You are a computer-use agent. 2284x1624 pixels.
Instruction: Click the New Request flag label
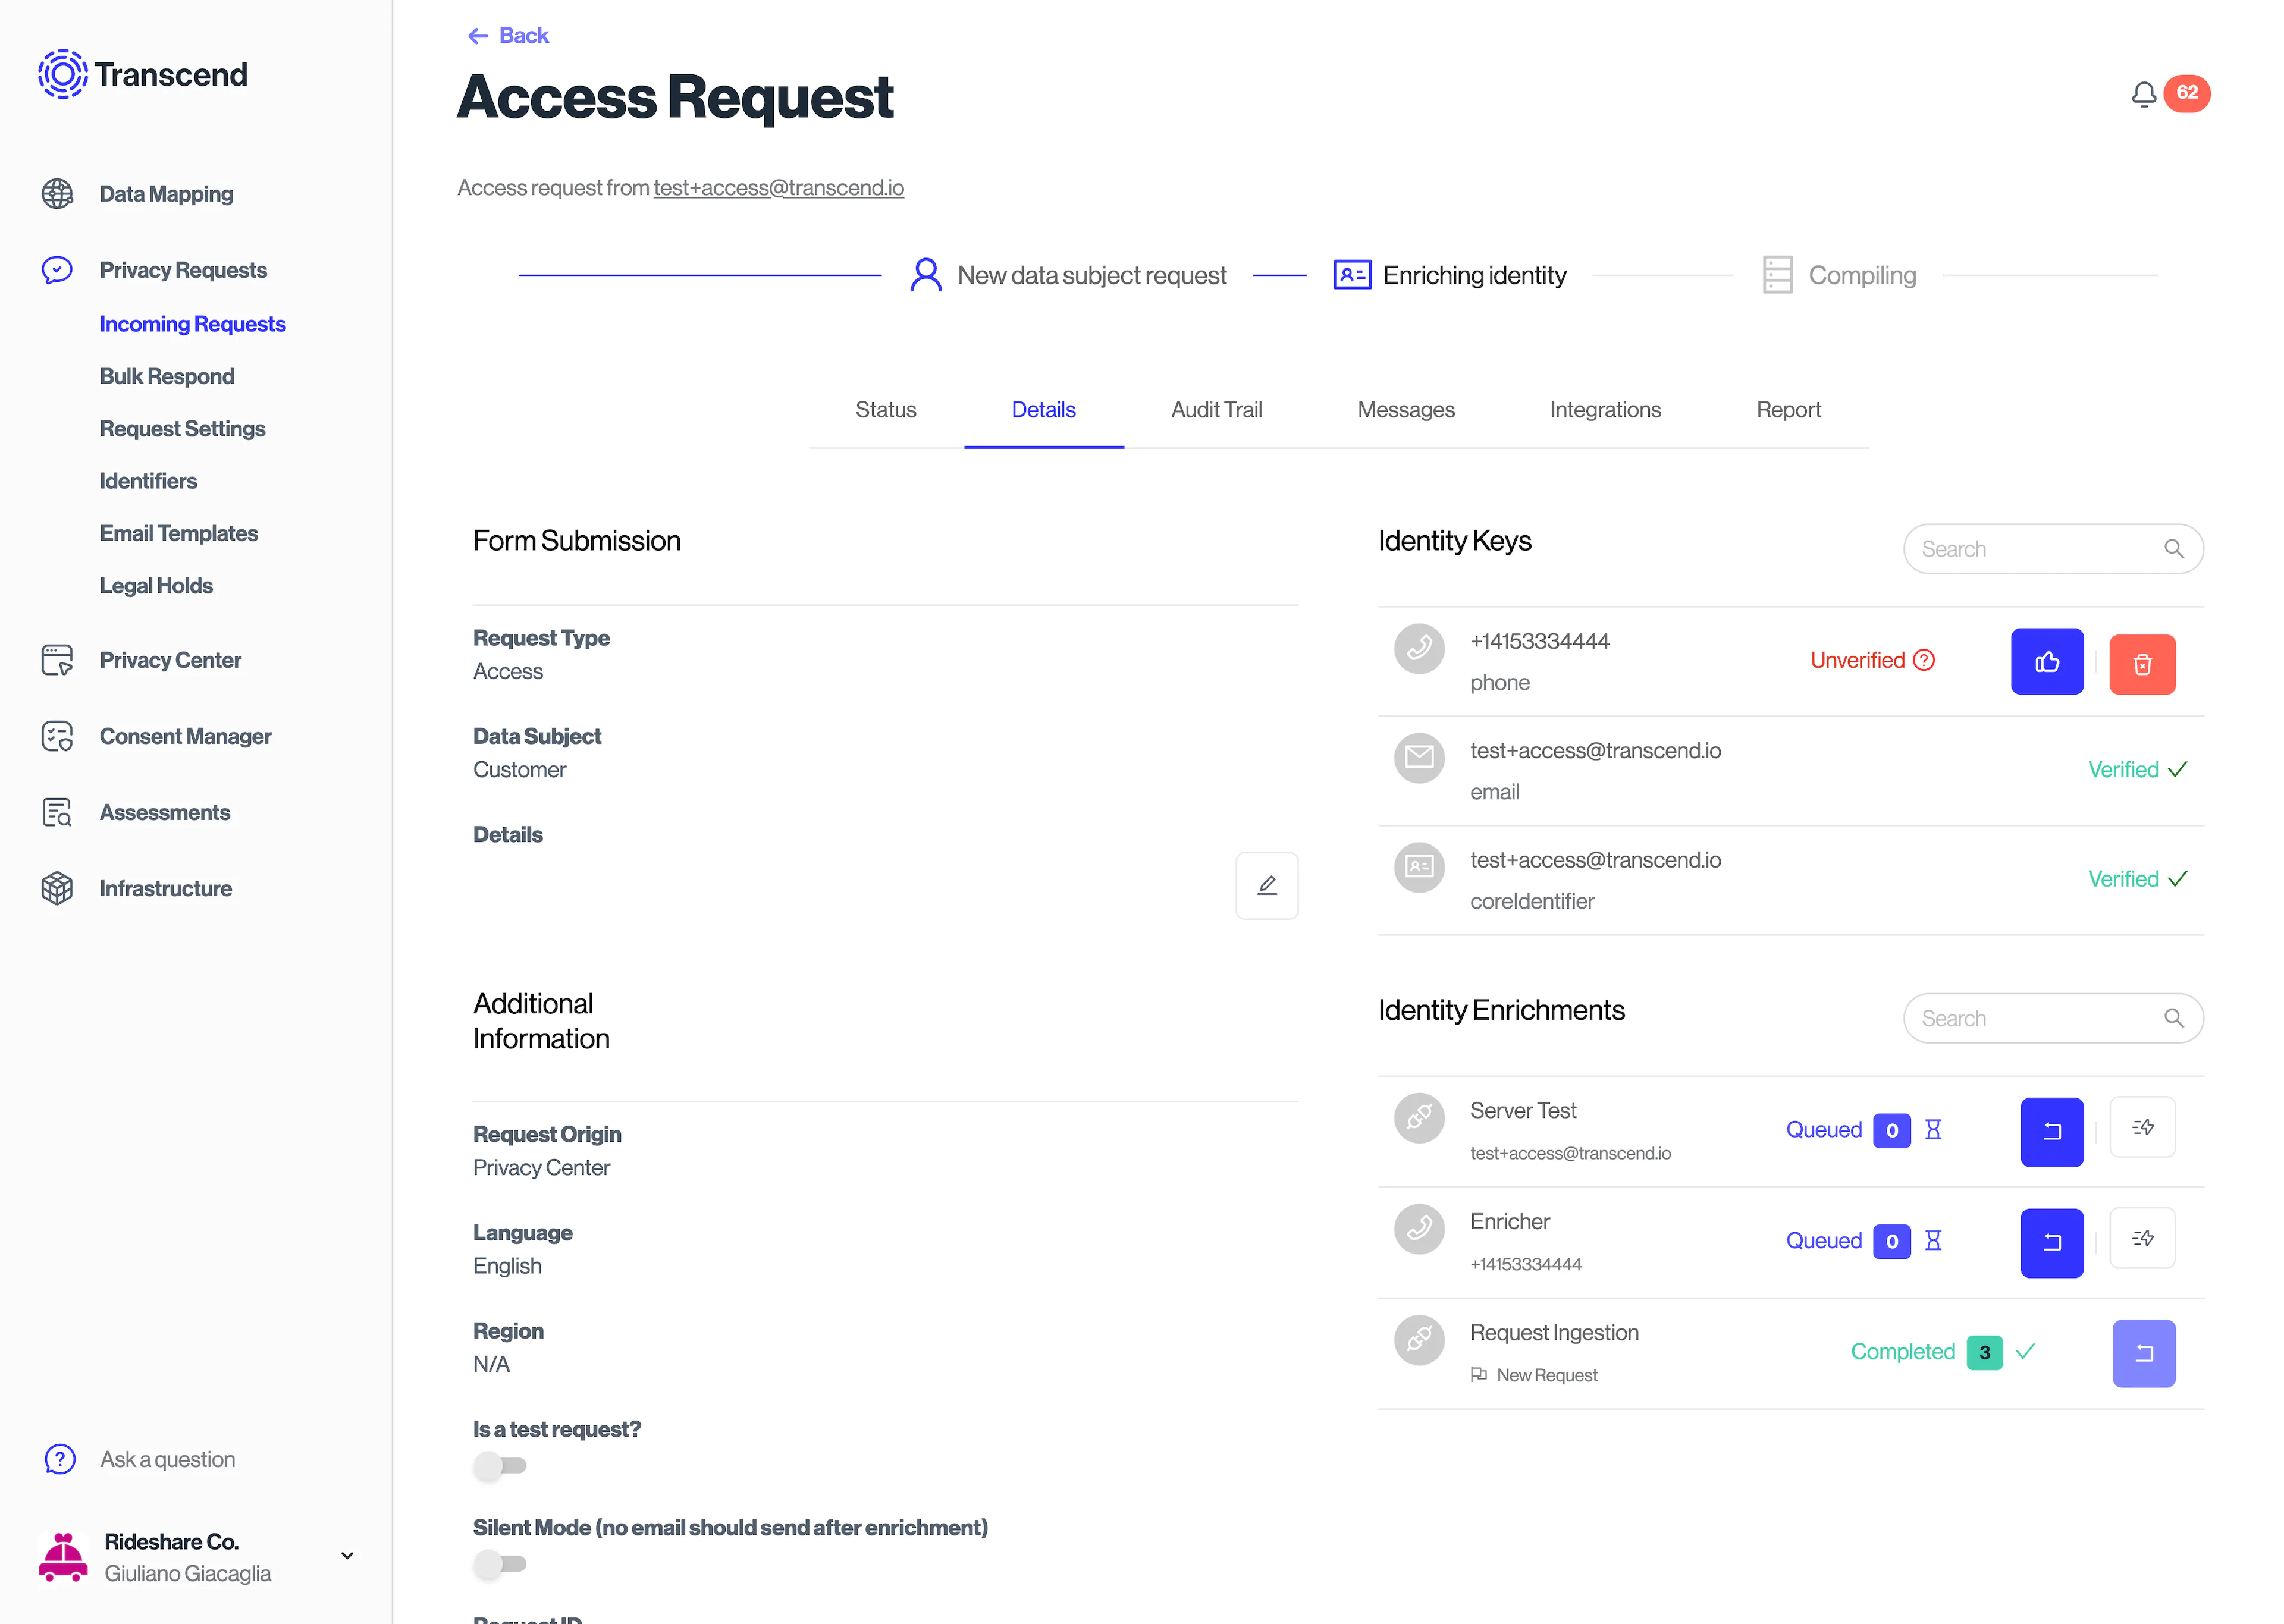(x=1546, y=1376)
